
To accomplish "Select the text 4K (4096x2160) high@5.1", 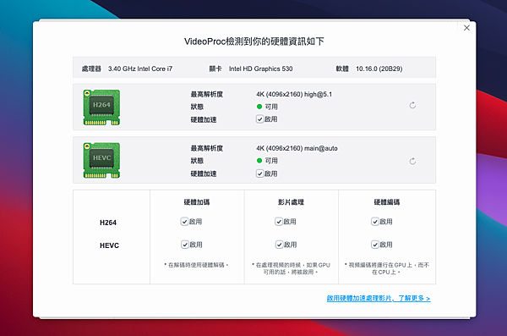I will [294, 94].
